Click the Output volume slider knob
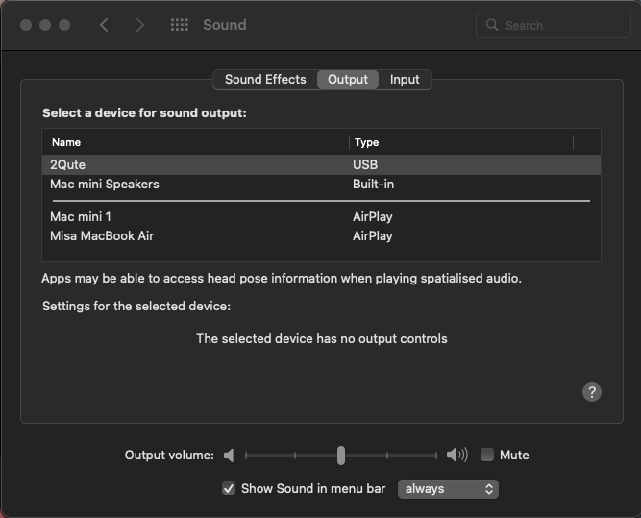 (341, 455)
